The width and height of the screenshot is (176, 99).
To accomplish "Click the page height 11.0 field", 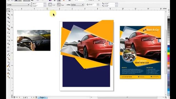I will click(x=38, y=6).
